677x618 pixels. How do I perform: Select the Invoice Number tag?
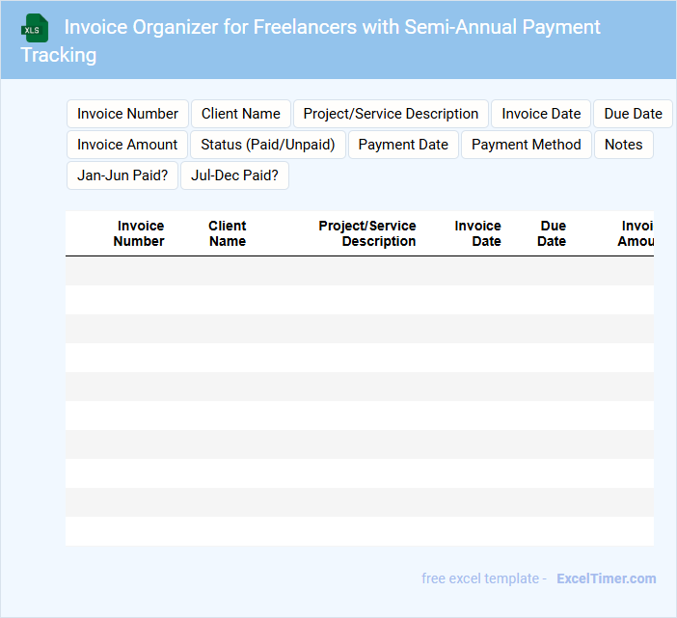(127, 114)
